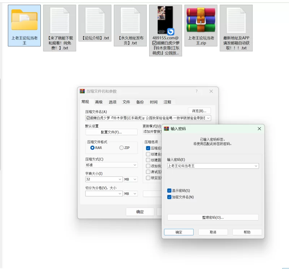Click the 上老王论坛当老王.zip file name label
Viewport: 289px width, 269px height.
pos(201,40)
